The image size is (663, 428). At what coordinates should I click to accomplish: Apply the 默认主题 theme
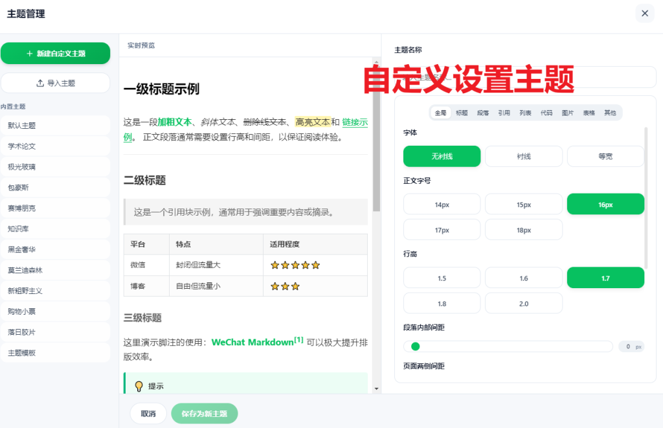pos(56,125)
